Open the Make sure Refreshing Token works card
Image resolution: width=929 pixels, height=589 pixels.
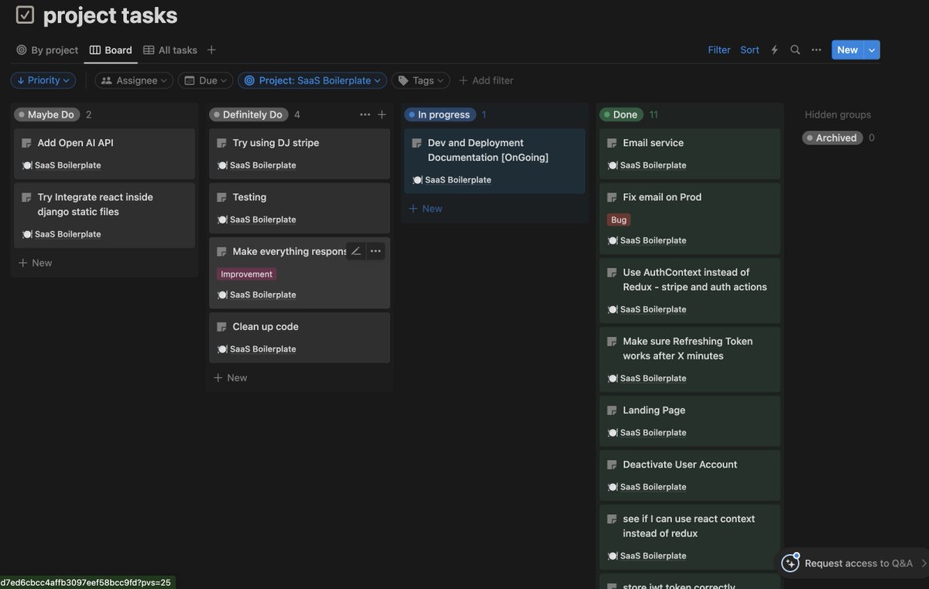(690, 359)
